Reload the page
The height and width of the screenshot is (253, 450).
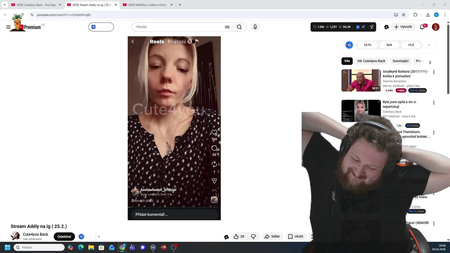[22, 15]
